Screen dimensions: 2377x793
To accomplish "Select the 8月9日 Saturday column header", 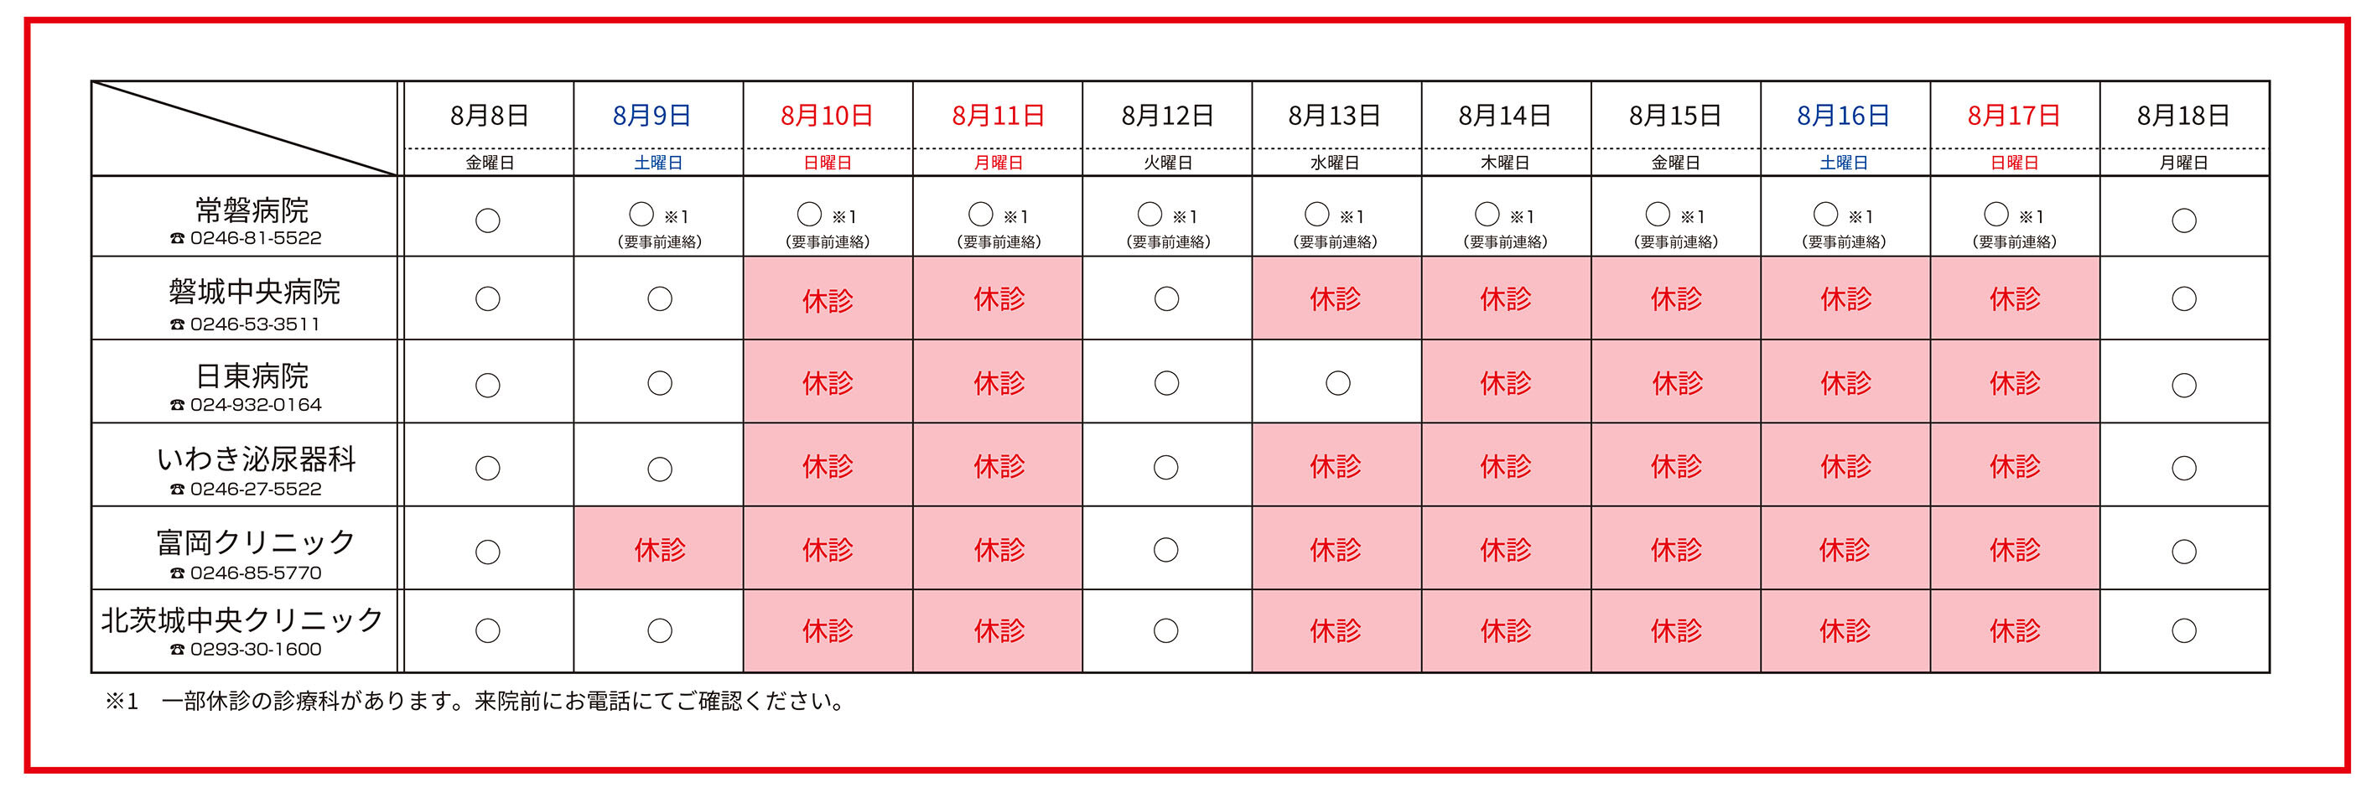I will pyautogui.click(x=658, y=128).
